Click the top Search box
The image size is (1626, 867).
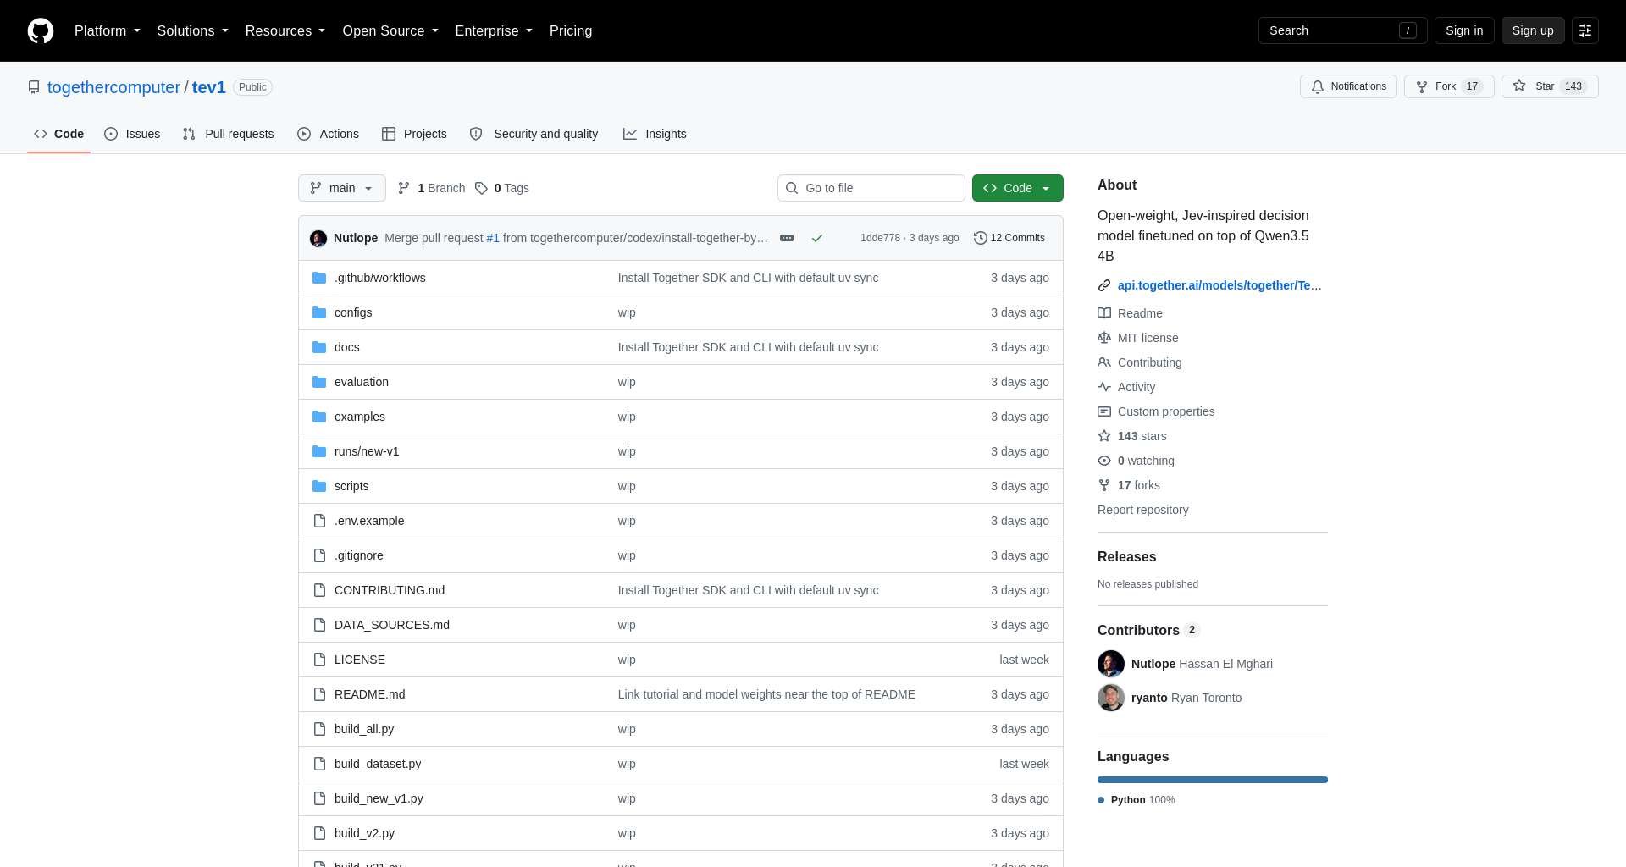[x=1343, y=30]
